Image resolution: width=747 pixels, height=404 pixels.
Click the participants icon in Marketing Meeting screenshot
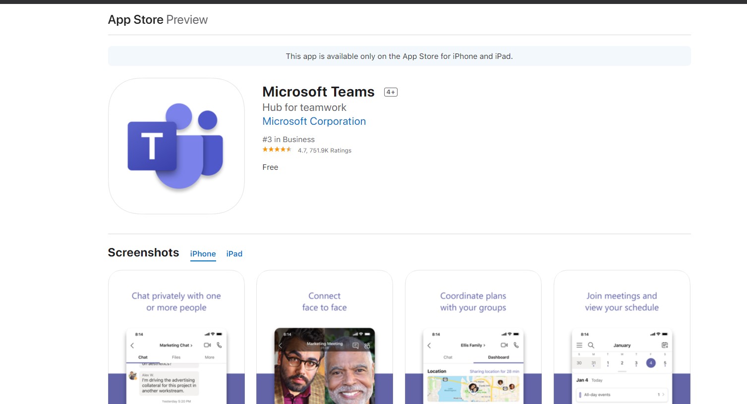(367, 346)
